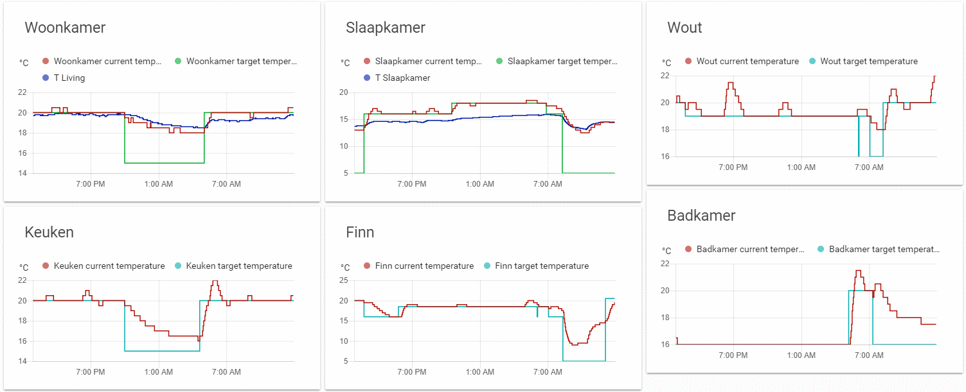Select the Keuken card heading
Image resolution: width=966 pixels, height=392 pixels.
click(49, 232)
